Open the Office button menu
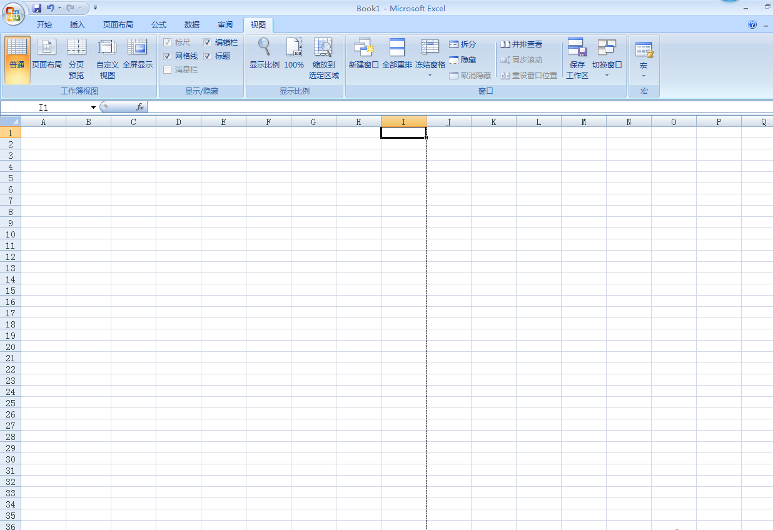The width and height of the screenshot is (773, 530). coord(13,13)
